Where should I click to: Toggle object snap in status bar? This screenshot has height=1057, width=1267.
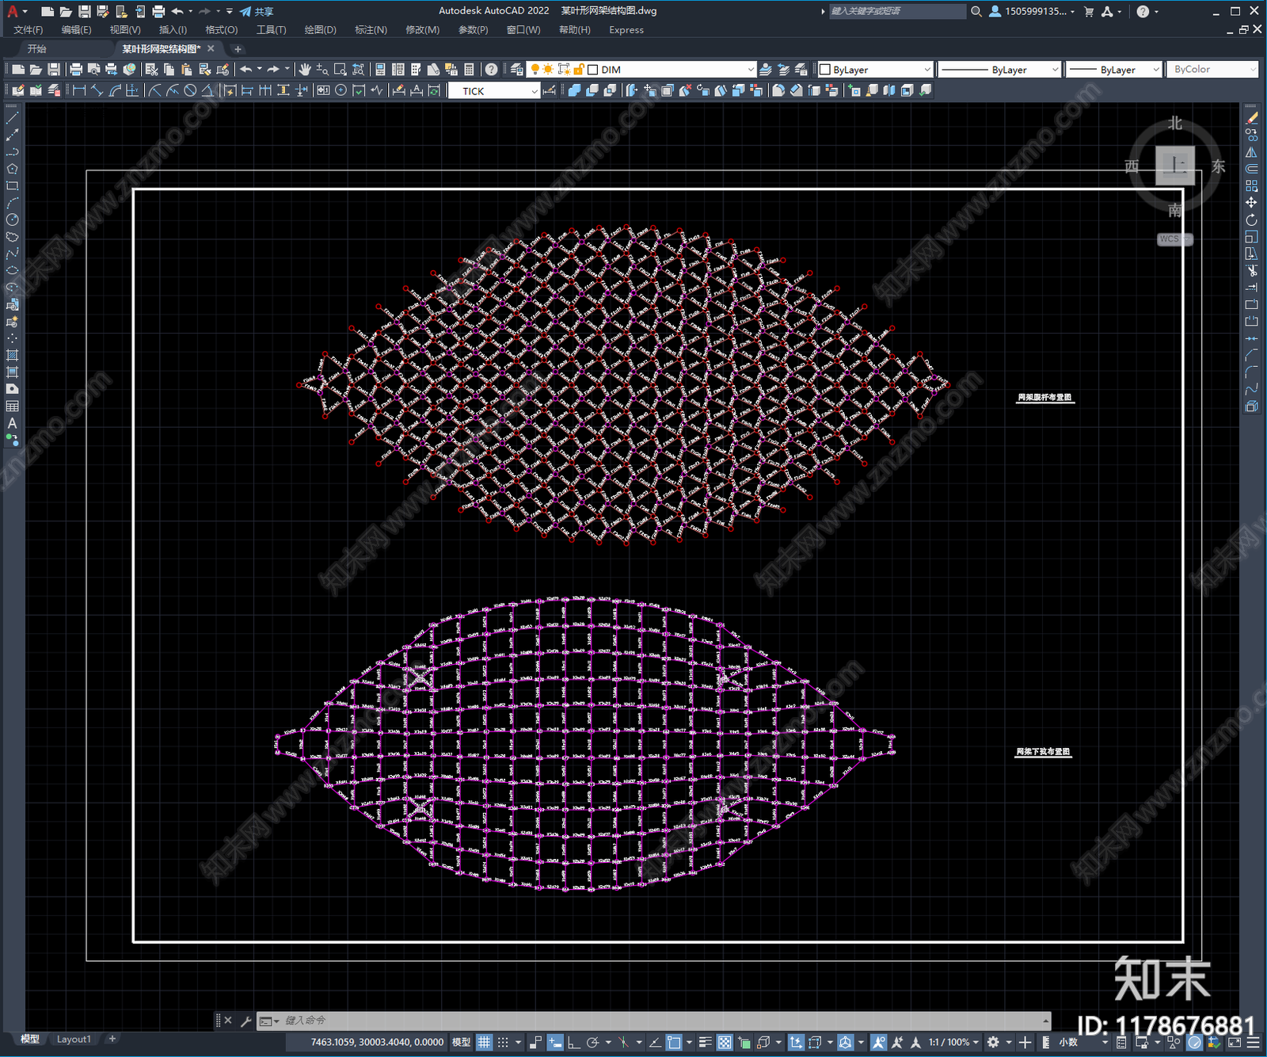click(x=674, y=1042)
